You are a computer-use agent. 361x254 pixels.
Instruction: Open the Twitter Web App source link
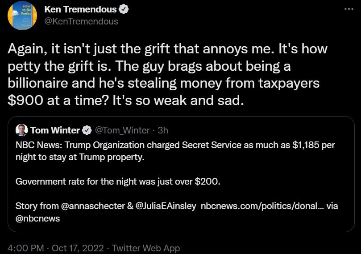[x=146, y=248]
